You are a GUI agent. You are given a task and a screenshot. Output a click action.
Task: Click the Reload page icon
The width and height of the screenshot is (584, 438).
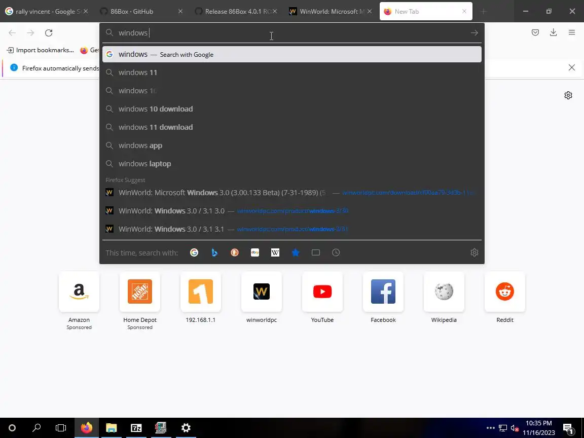pos(49,33)
